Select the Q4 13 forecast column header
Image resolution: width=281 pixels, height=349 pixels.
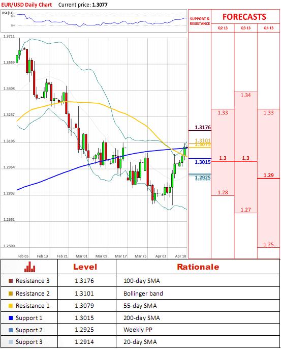click(268, 28)
